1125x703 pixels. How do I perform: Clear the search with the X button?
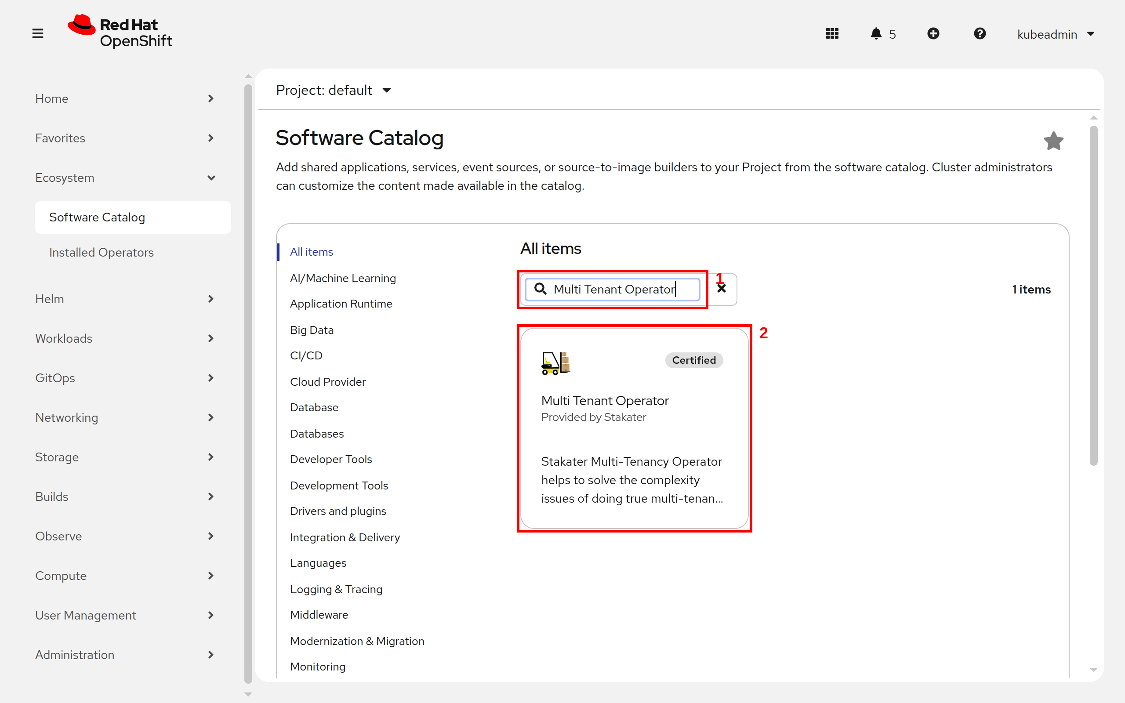[722, 289]
